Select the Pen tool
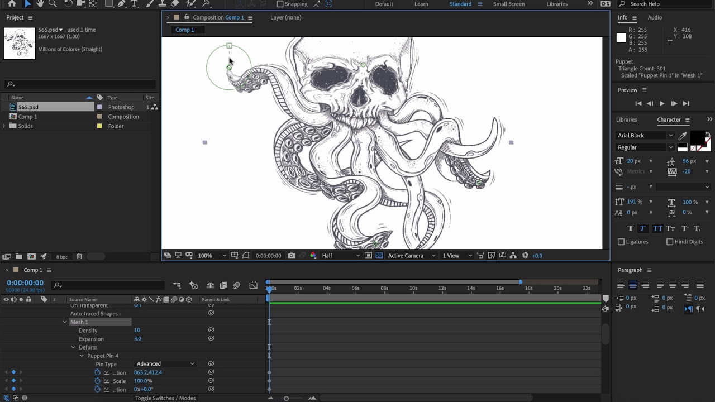 point(121,4)
